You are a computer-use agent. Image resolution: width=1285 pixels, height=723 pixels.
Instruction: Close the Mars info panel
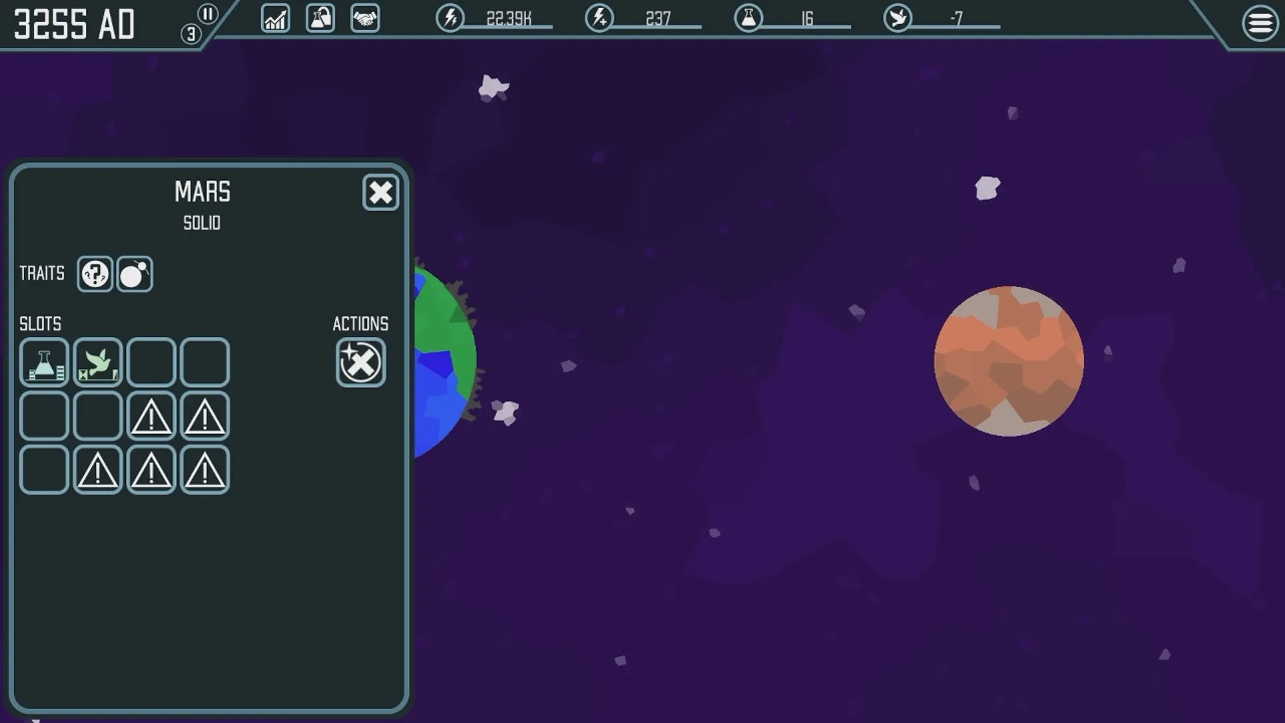(x=381, y=193)
